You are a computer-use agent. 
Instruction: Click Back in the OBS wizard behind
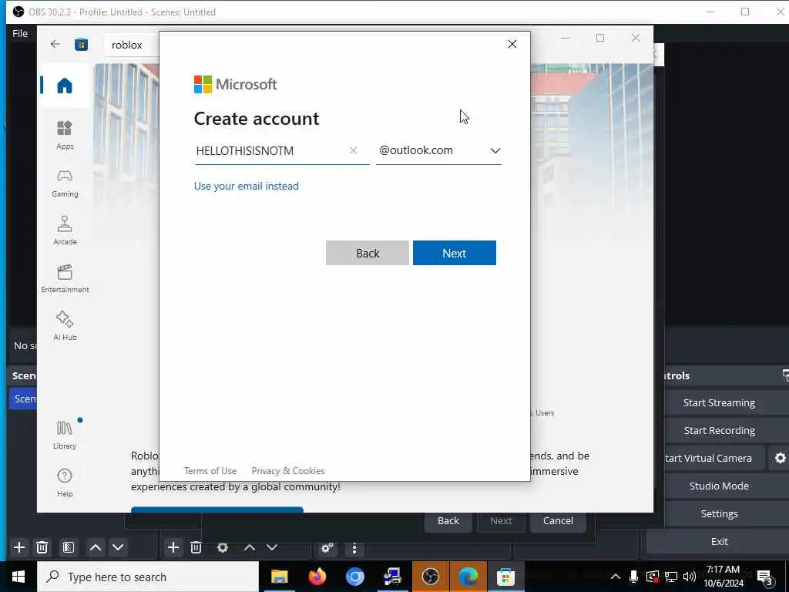pos(448,520)
